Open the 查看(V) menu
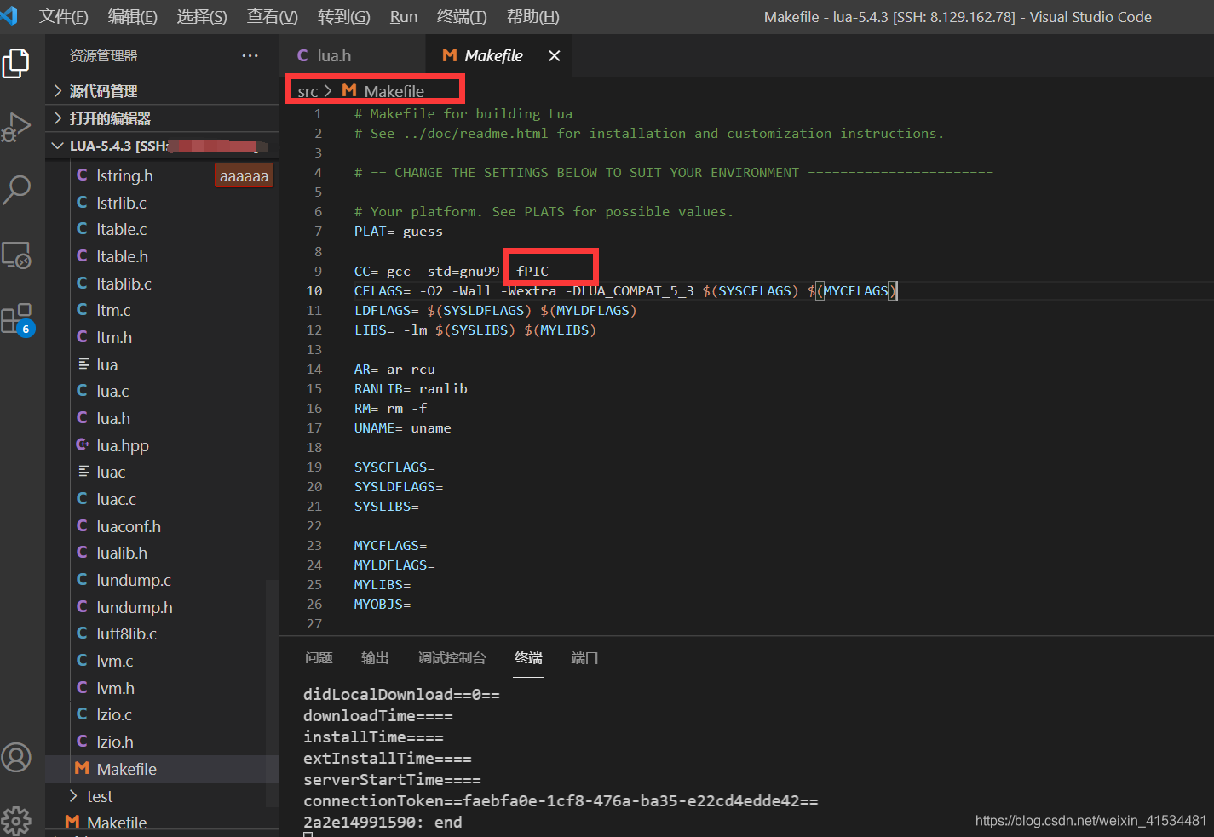Viewport: 1214px width, 837px height. pyautogui.click(x=272, y=16)
